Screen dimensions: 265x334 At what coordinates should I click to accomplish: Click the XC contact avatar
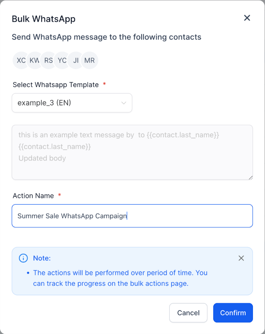(x=21, y=61)
